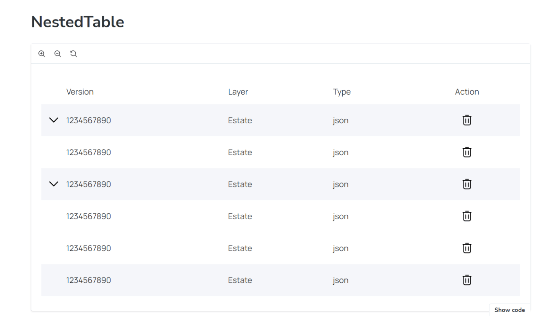546x327 pixels.
Task: Collapse the third row using its chevron
Action: tap(54, 184)
